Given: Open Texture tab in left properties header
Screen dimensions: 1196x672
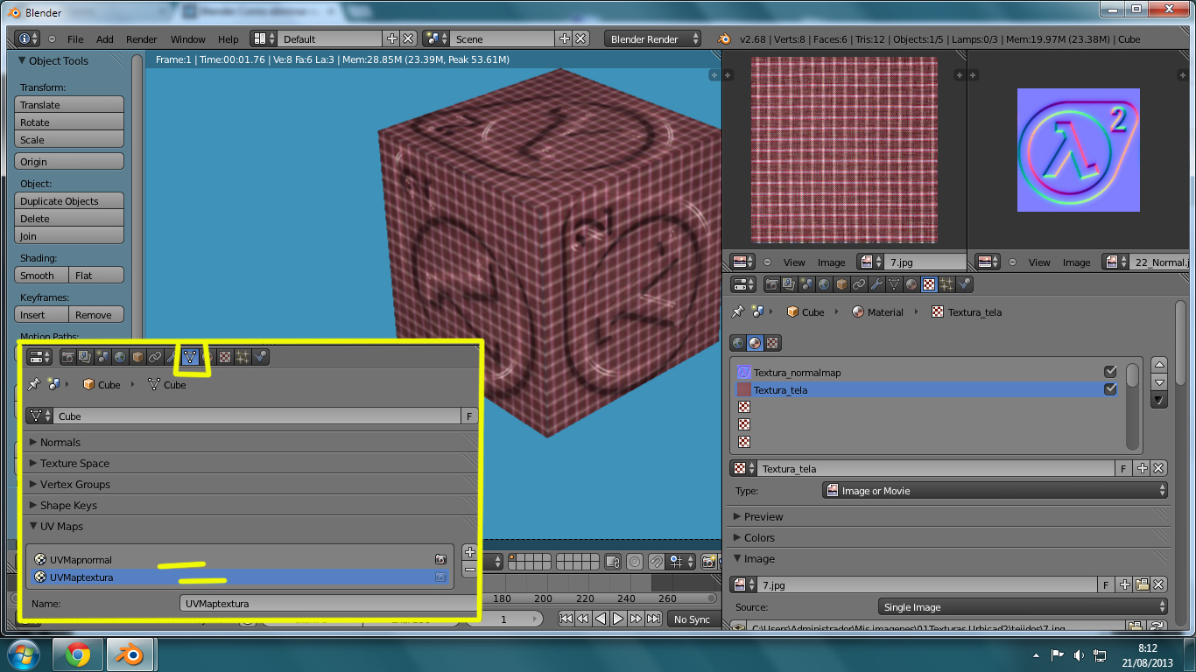Looking at the screenshot, I should [x=225, y=357].
